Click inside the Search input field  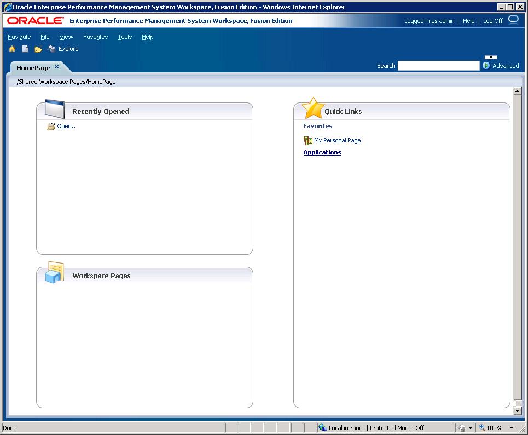coord(438,66)
